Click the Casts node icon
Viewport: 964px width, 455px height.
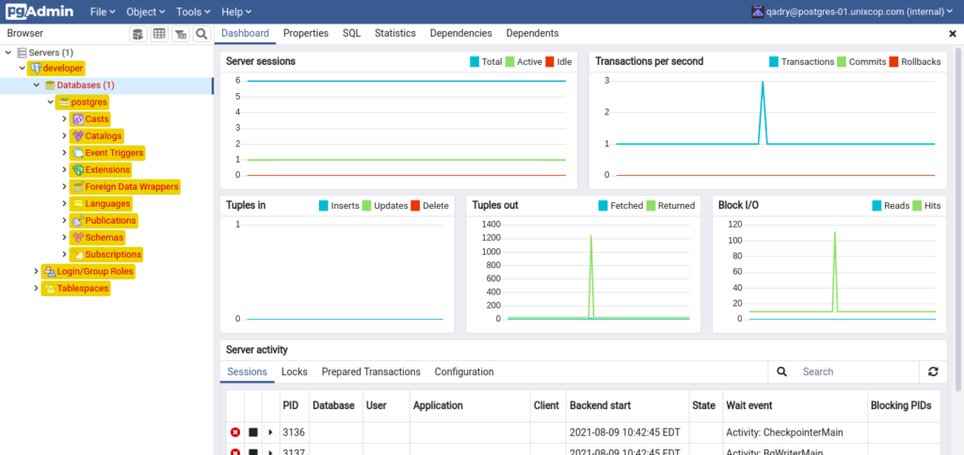pyautogui.click(x=78, y=119)
